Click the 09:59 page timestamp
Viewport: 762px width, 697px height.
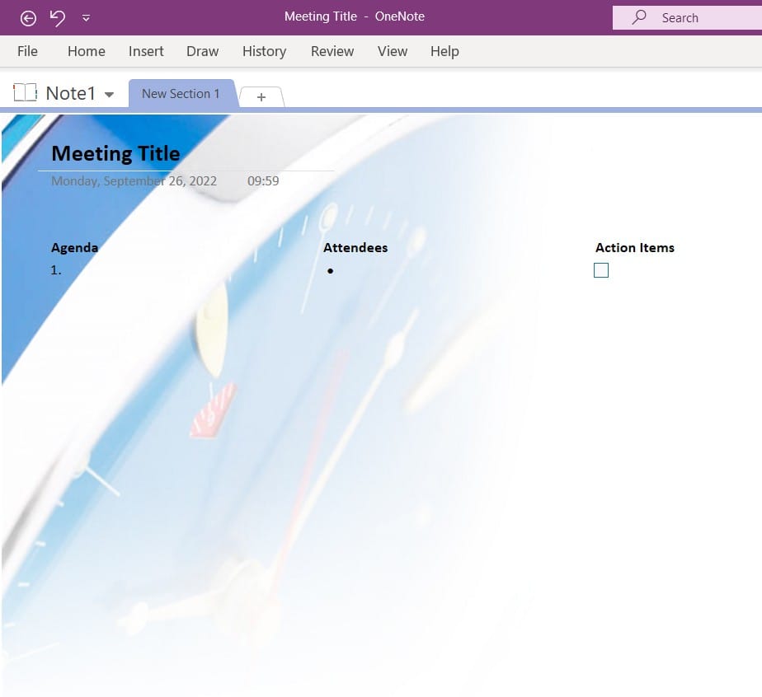[263, 180]
